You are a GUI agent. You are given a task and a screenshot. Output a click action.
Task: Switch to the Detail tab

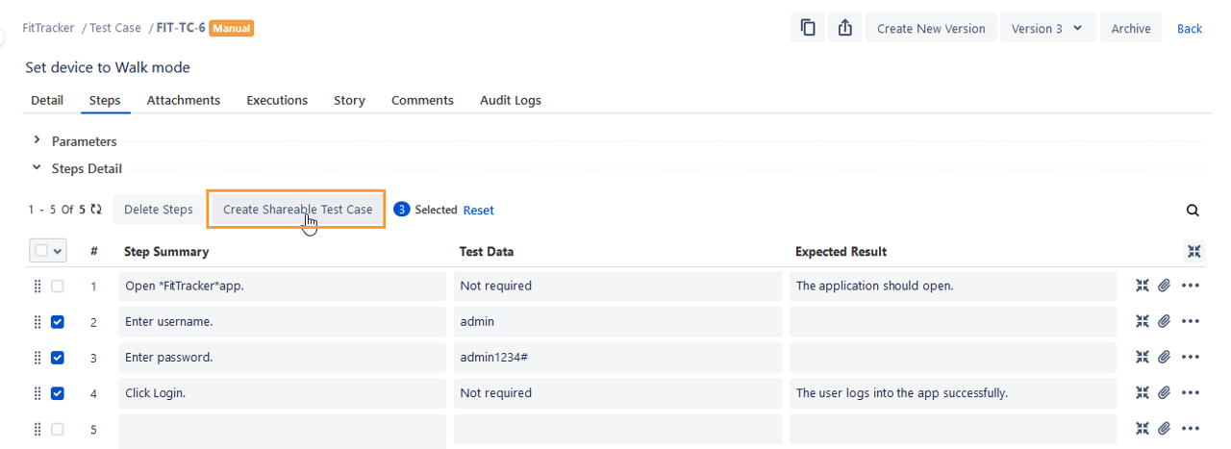pyautogui.click(x=47, y=100)
